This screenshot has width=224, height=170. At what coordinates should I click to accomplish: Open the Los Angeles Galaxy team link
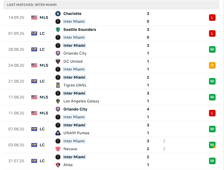coord(81,101)
